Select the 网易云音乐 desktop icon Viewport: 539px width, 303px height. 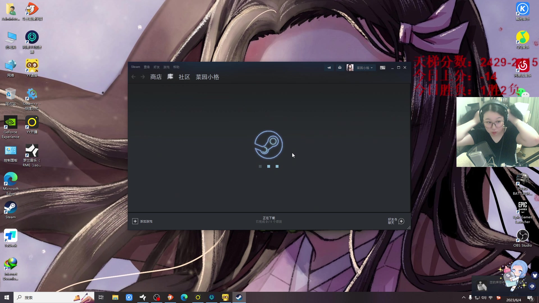coord(523,68)
